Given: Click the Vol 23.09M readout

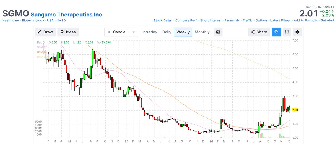Looking at the screenshot, I should pyautogui.click(x=104, y=42).
